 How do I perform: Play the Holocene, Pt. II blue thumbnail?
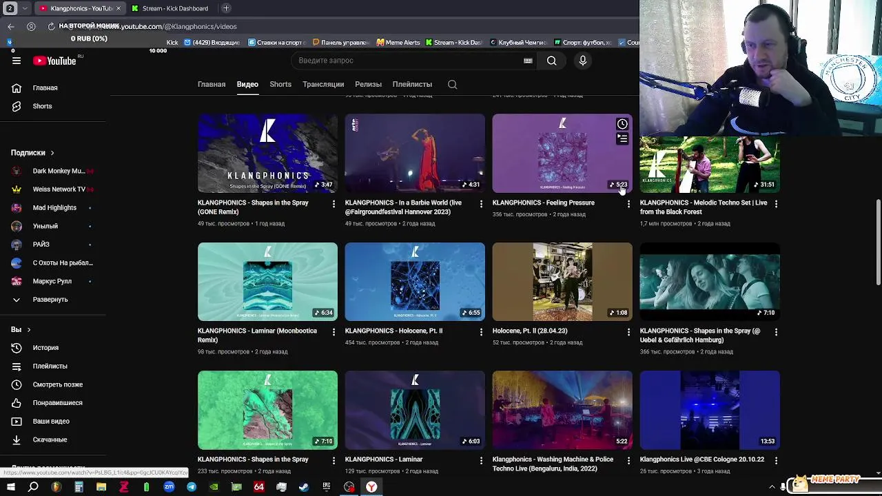tap(415, 282)
